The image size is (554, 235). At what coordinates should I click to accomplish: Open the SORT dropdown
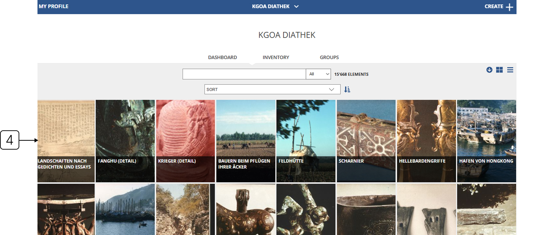tap(272, 89)
